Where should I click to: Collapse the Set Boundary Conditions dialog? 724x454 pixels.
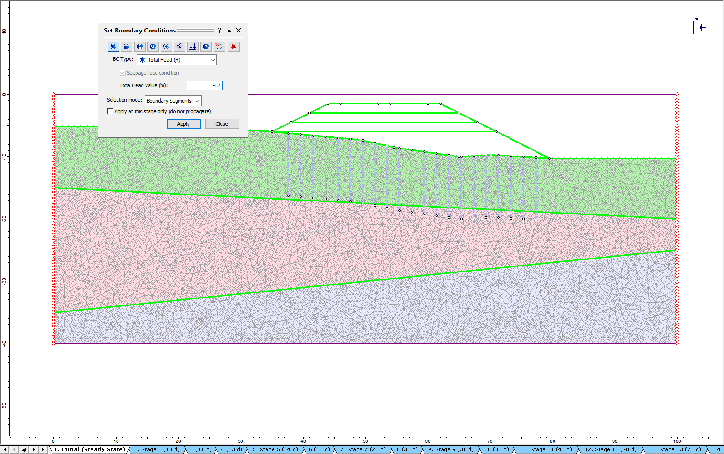229,31
